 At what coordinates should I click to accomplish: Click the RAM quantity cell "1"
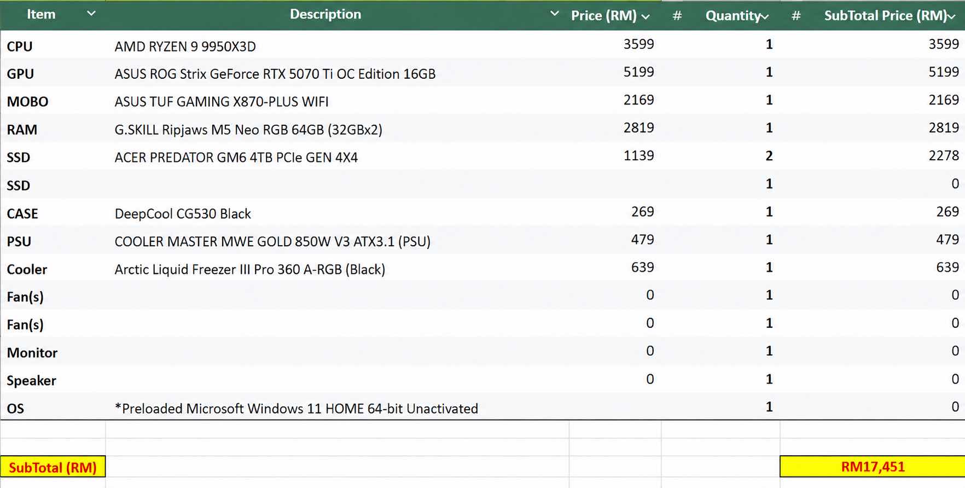tap(769, 128)
